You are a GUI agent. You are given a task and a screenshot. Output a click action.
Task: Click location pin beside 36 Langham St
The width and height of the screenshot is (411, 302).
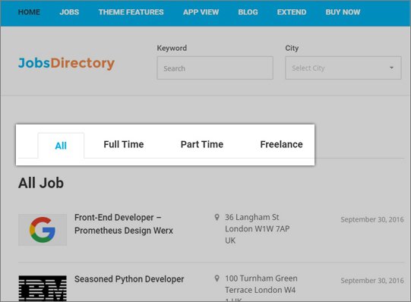[x=217, y=217]
